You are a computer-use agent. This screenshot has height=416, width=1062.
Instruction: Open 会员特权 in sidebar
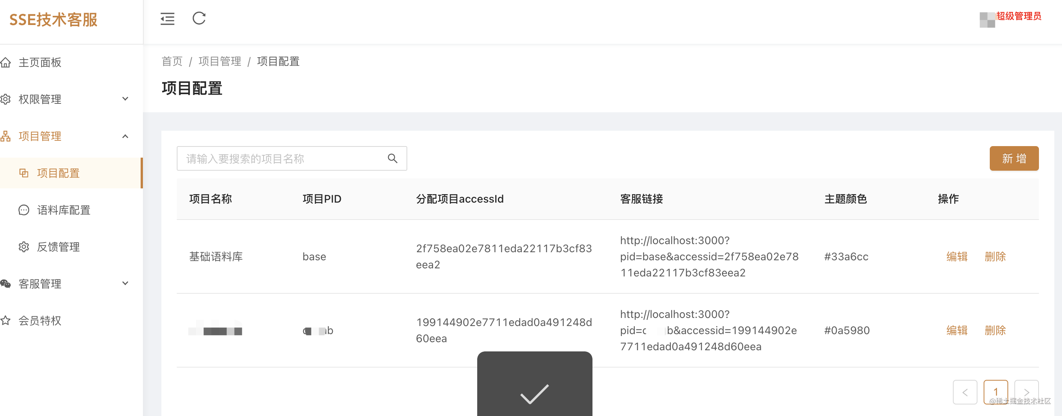point(40,320)
